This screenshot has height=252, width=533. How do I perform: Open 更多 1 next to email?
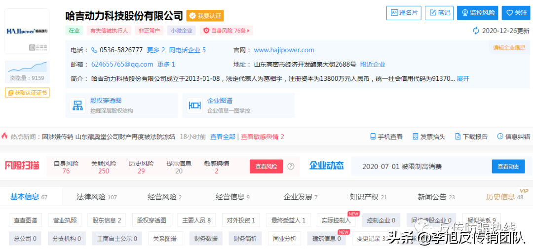[166, 64]
